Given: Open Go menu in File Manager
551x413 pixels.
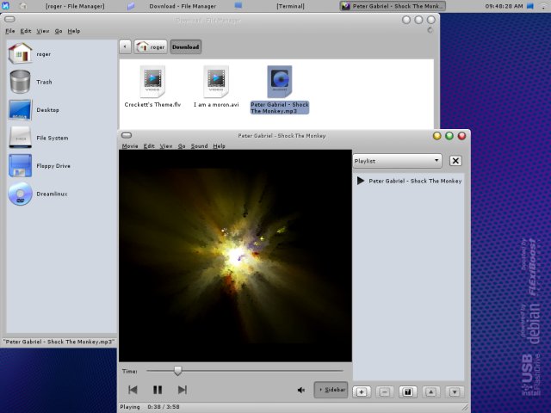Looking at the screenshot, I should [59, 31].
